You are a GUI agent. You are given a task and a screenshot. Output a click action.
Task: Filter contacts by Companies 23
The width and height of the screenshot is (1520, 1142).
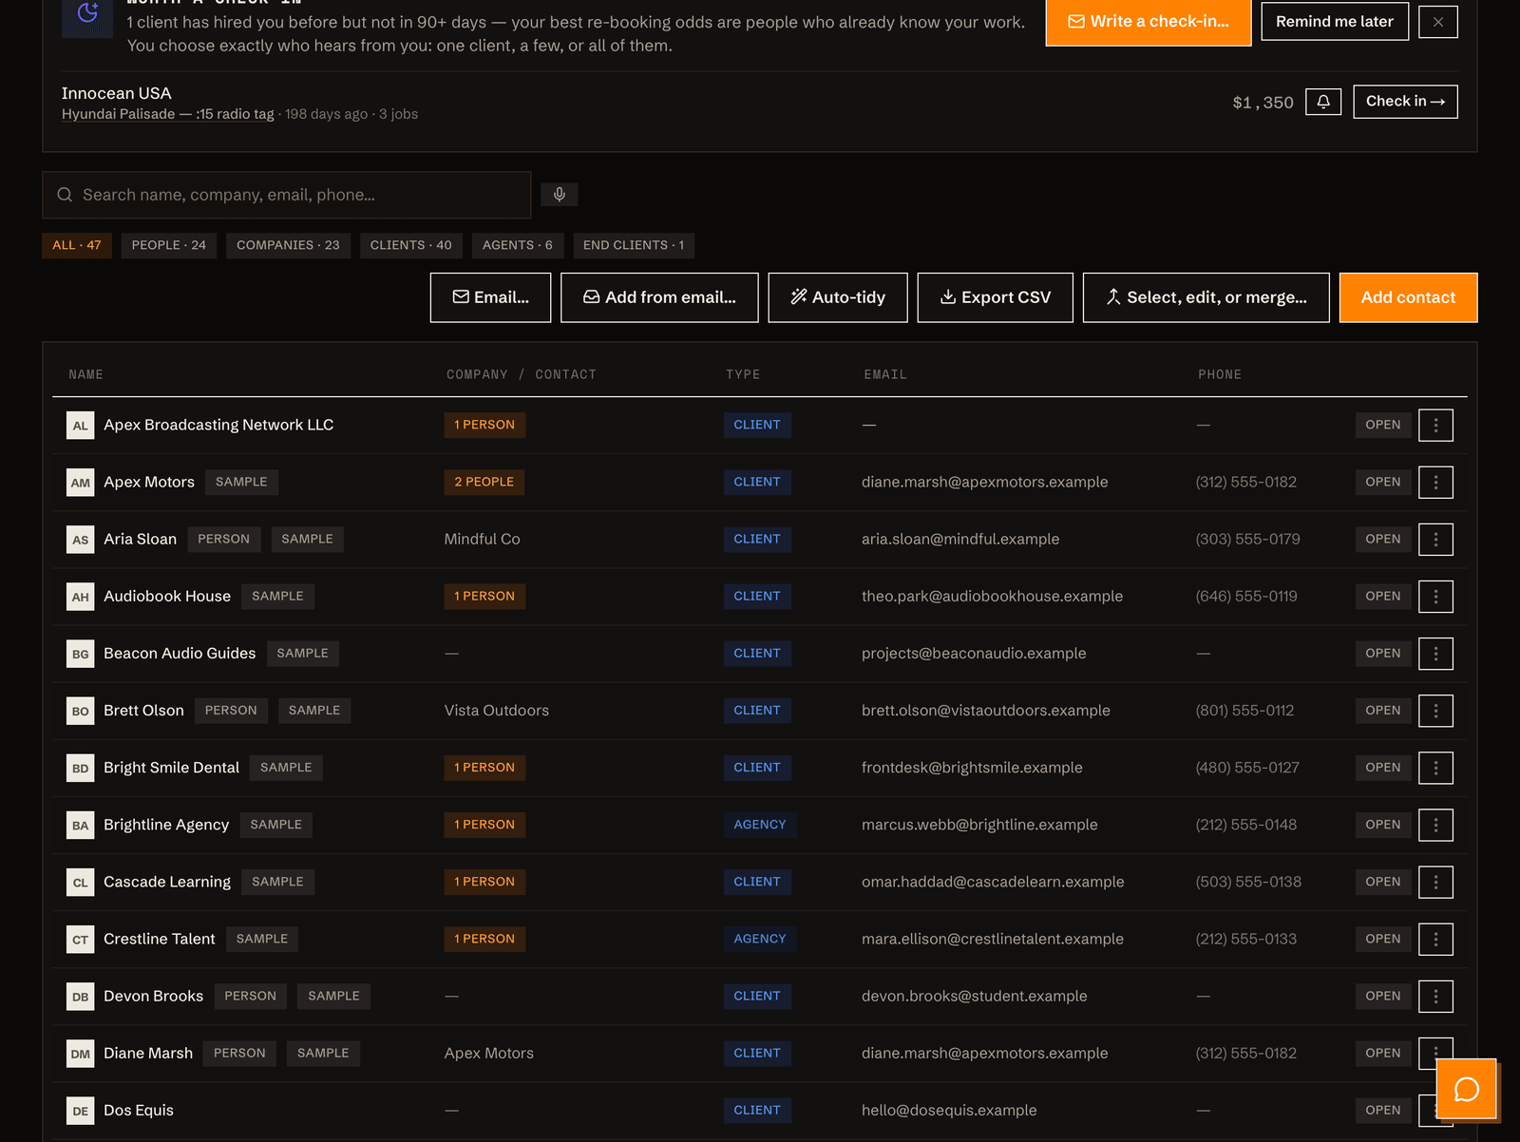click(288, 245)
